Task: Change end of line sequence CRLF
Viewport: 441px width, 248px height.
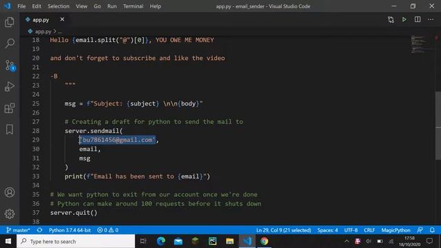Action: (x=369, y=230)
